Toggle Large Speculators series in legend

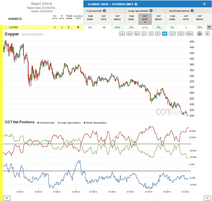click(x=69, y=123)
